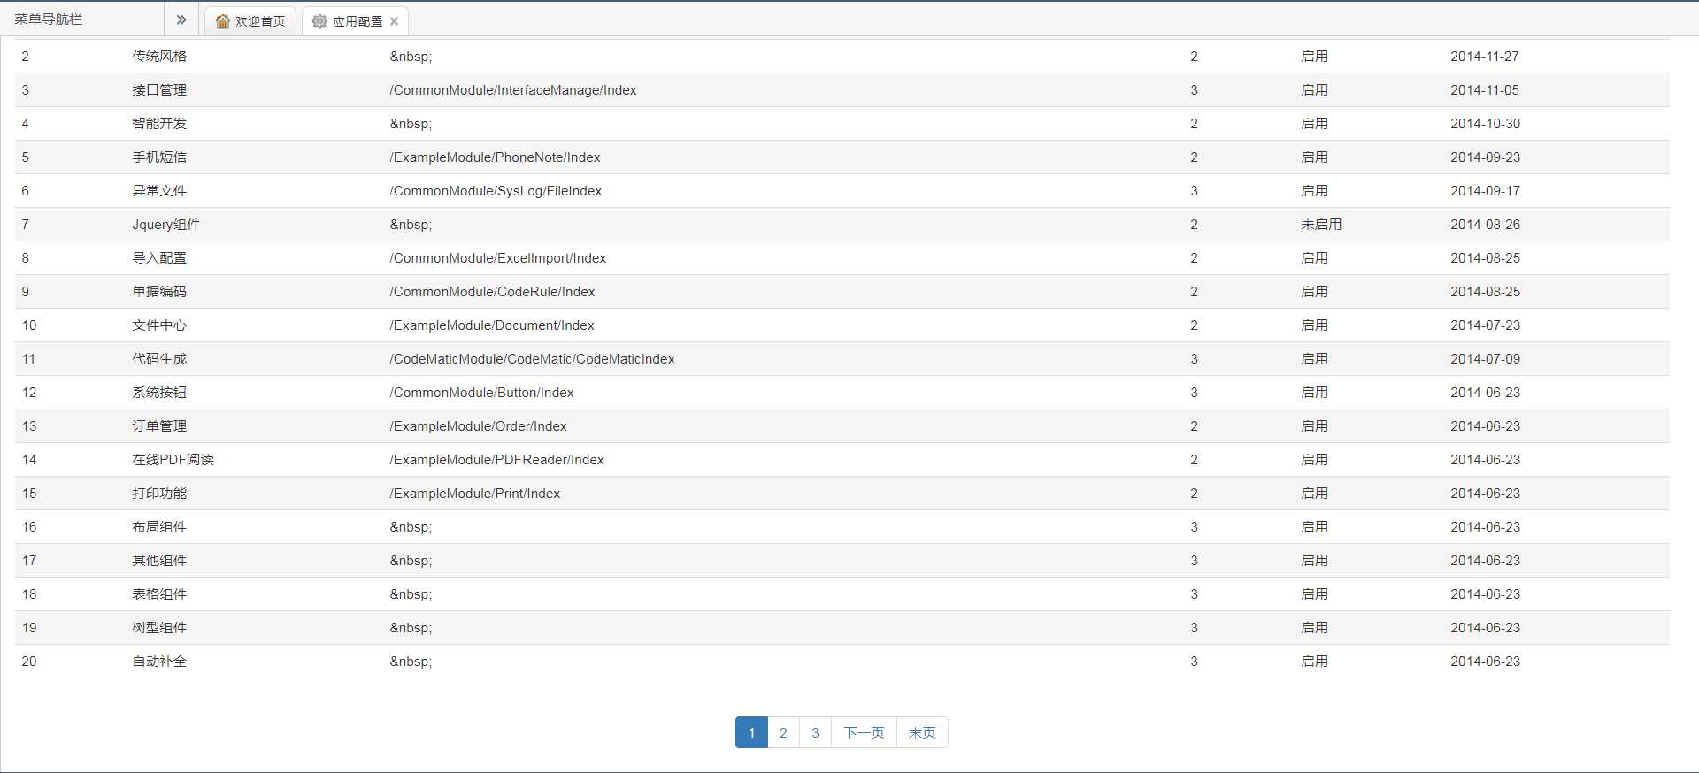The image size is (1699, 773).
Task: Click row number 20 cell
Action: 29,662
